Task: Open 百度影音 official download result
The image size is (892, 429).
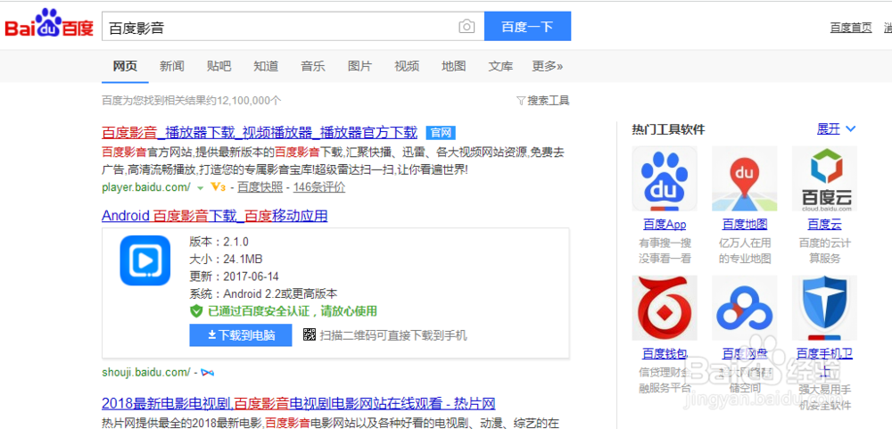Action: (260, 133)
